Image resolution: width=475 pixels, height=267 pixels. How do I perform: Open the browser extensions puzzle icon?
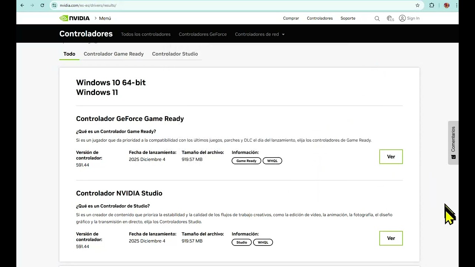(432, 5)
